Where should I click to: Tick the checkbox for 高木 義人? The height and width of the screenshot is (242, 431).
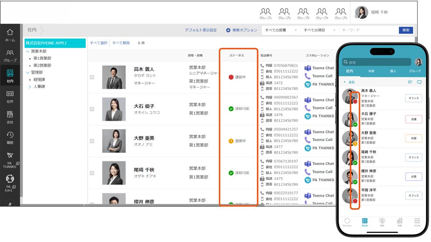92,77
